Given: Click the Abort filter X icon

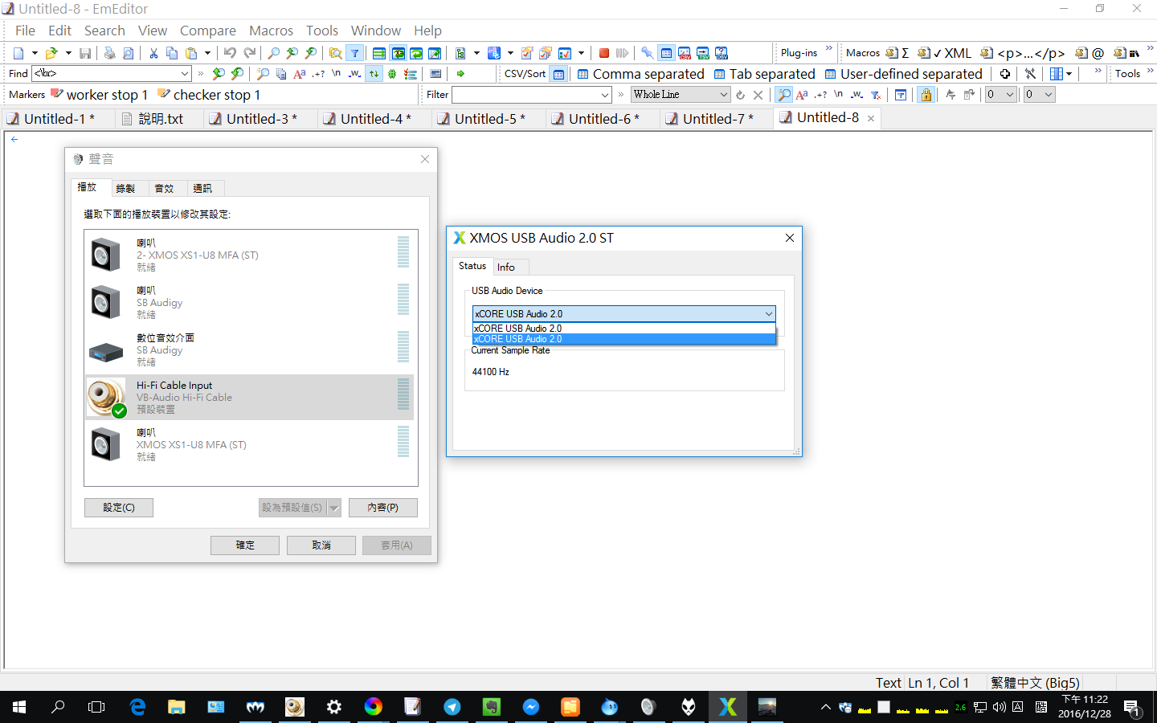Looking at the screenshot, I should [758, 95].
